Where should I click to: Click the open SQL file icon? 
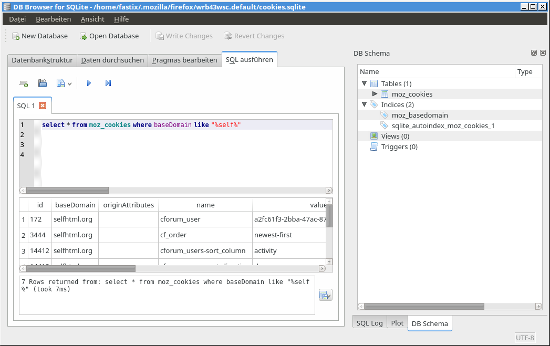[43, 83]
